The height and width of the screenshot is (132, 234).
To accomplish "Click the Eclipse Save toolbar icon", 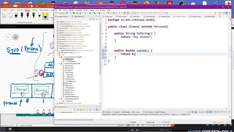I will 61,13.
